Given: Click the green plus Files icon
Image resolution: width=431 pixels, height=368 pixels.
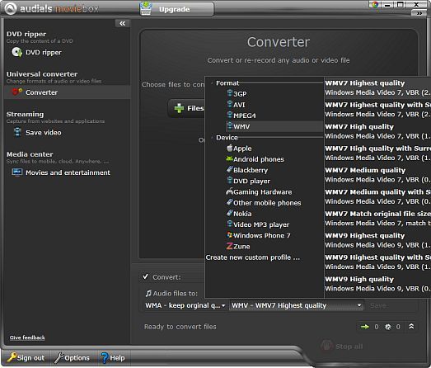Looking at the screenshot, I should click(179, 108).
